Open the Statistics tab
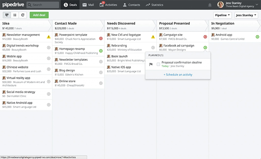 [x=155, y=5]
